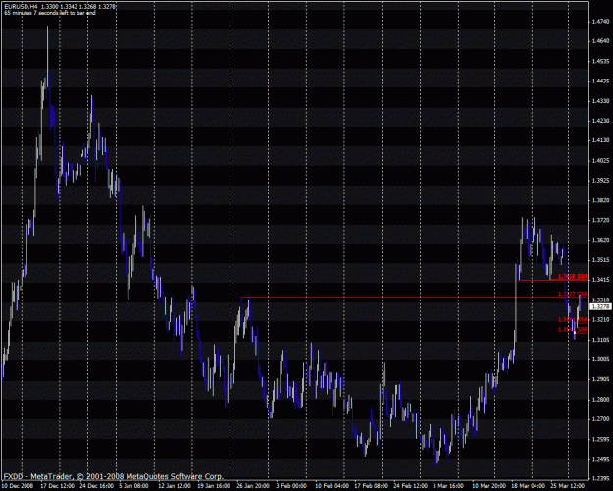Click the '65 minutes 7 seconds left to bar end' text
The height and width of the screenshot is (491, 613).
click(50, 13)
